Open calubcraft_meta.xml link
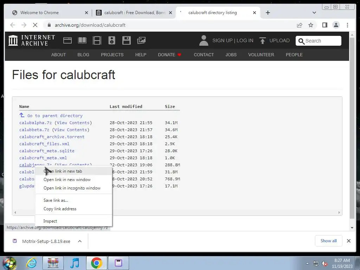This screenshot has height=270, width=360. (43, 158)
